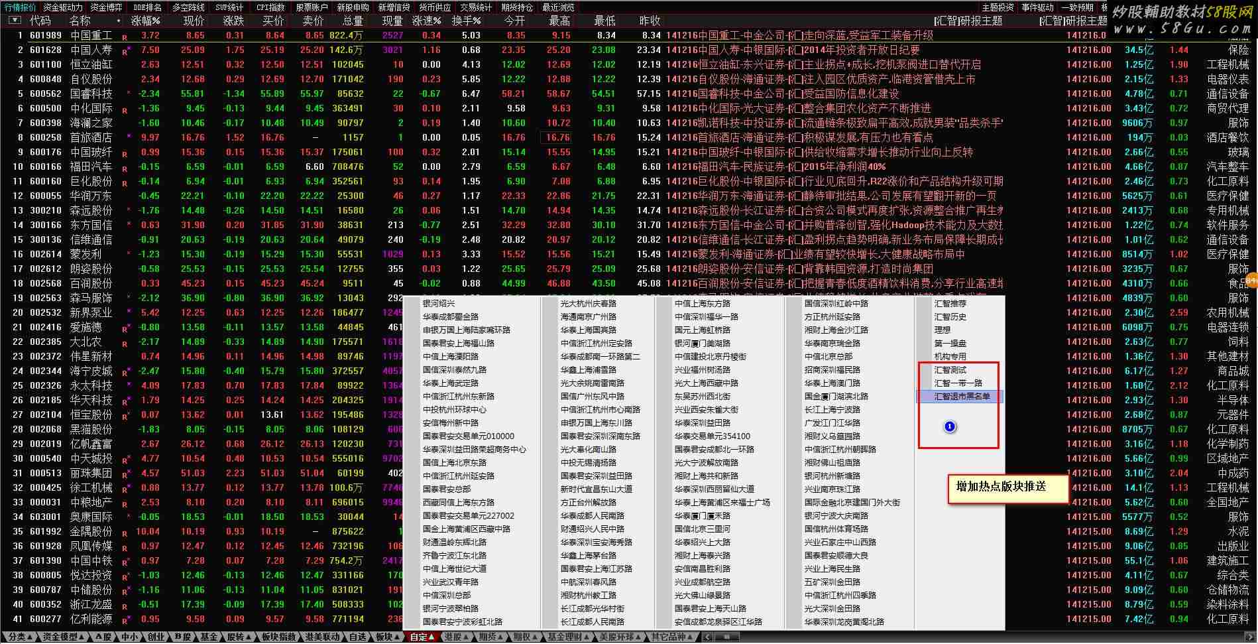Screen dimensions: 1258x644
Task: Click the R marker beside 浙江龙盛
Action: [x=124, y=606]
